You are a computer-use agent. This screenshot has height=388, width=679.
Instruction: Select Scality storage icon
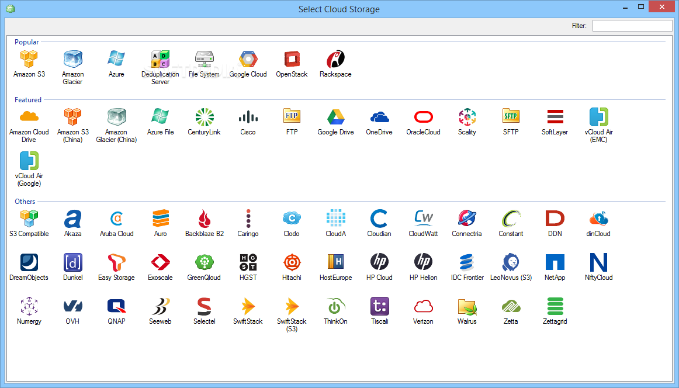[x=467, y=116]
